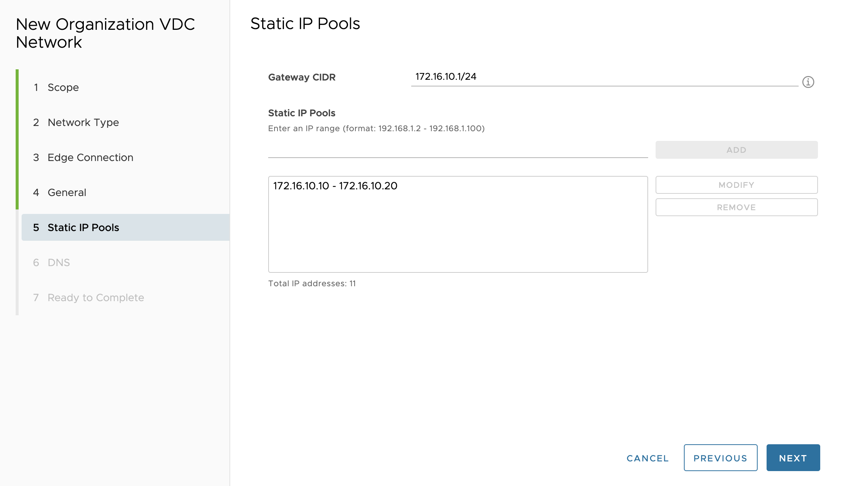Focus the IP range entry field
The image size is (853, 486).
point(457,150)
